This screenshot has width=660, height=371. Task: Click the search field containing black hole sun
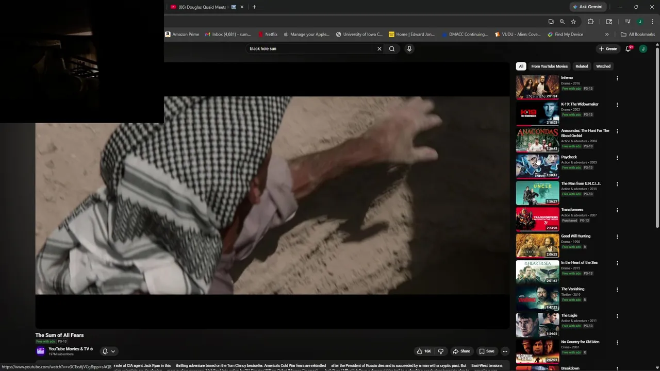click(311, 48)
